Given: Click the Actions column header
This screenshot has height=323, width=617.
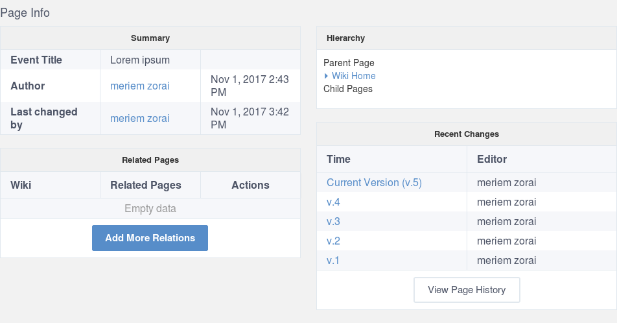Looking at the screenshot, I should pos(250,185).
